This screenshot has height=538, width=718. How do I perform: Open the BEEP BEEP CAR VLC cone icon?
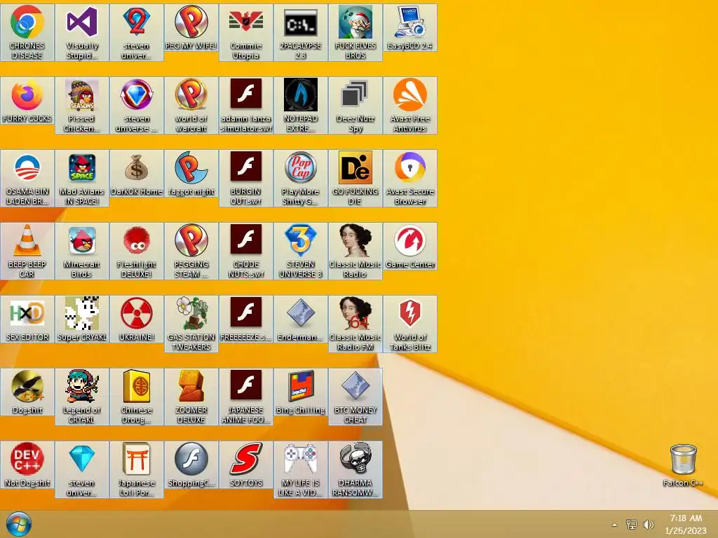(27, 251)
